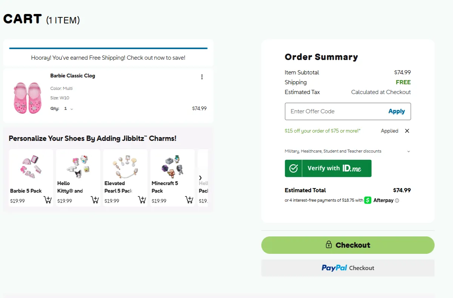Viewport: 453px width, 298px height.
Task: Click the Afterpay logo in the summary
Action: (381, 200)
